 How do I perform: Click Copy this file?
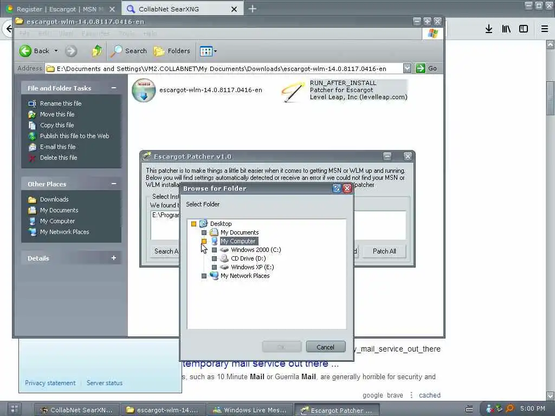(56, 125)
